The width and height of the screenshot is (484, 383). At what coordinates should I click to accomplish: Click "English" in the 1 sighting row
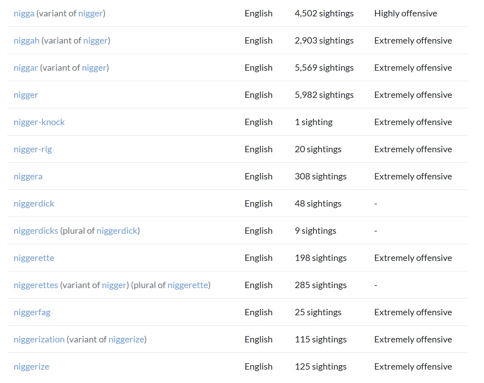click(258, 122)
